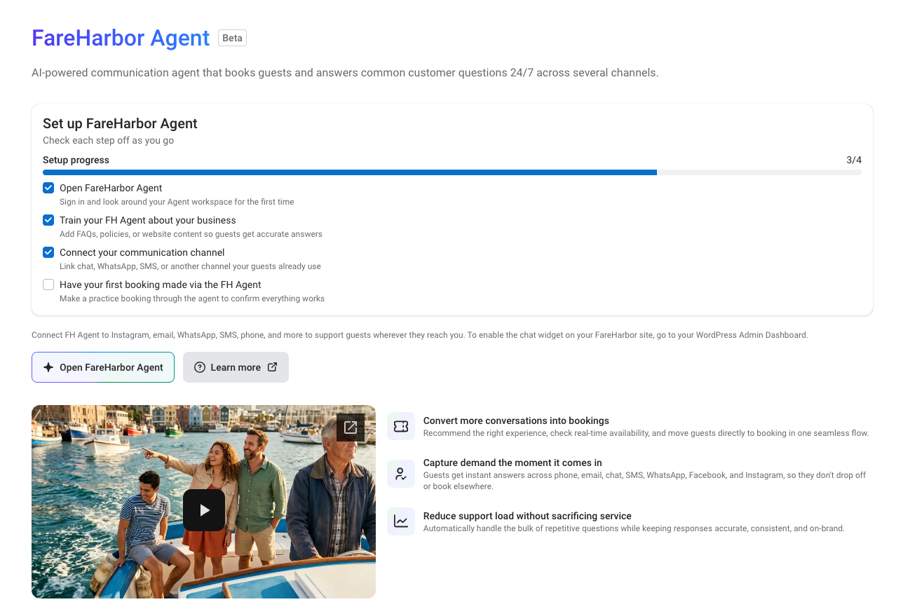Click 'Reduce support load without sacrificing service'
This screenshot has height=616, width=903.
527,516
